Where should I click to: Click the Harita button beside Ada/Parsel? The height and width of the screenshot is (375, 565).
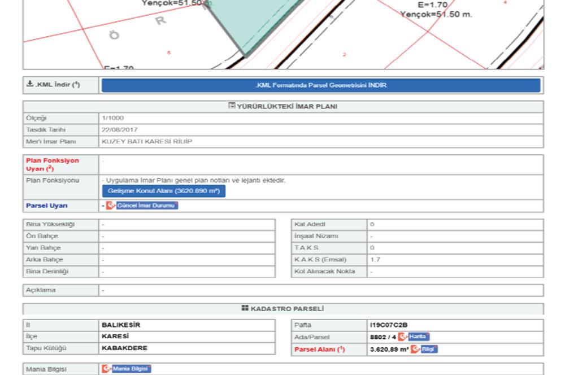pyautogui.click(x=418, y=337)
